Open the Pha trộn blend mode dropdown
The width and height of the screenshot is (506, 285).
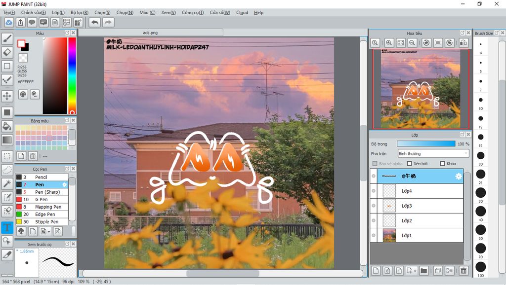(x=433, y=154)
